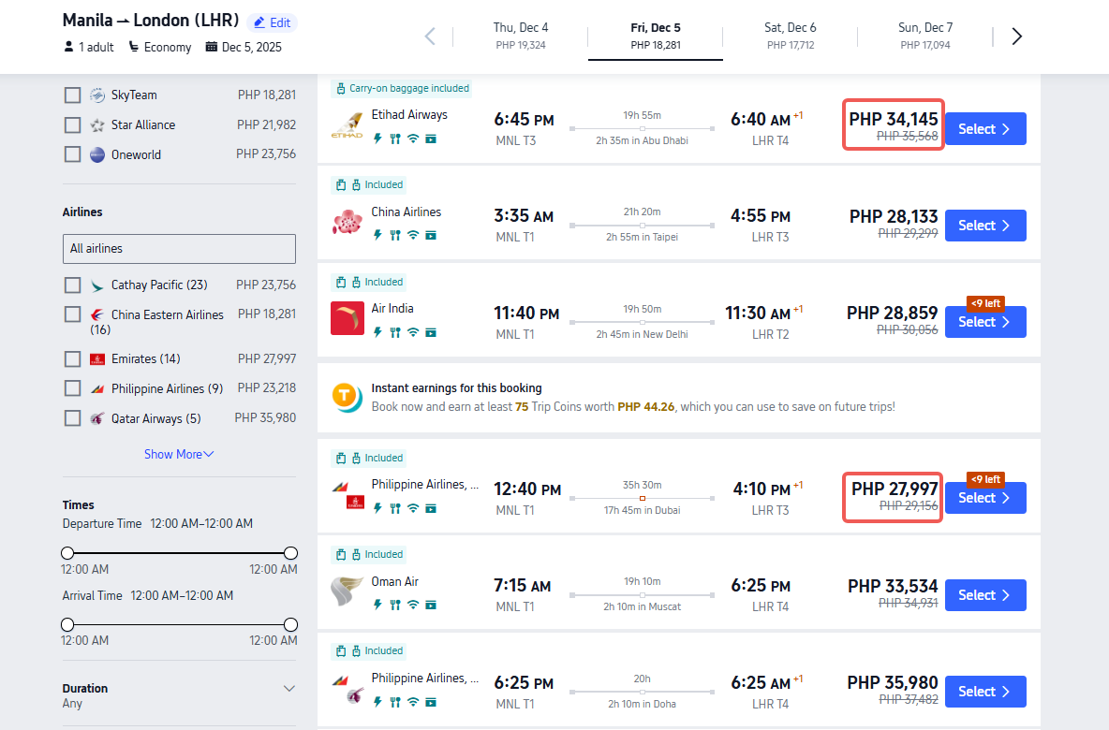Tick the SkyTeam alliance checkbox

point(72,95)
